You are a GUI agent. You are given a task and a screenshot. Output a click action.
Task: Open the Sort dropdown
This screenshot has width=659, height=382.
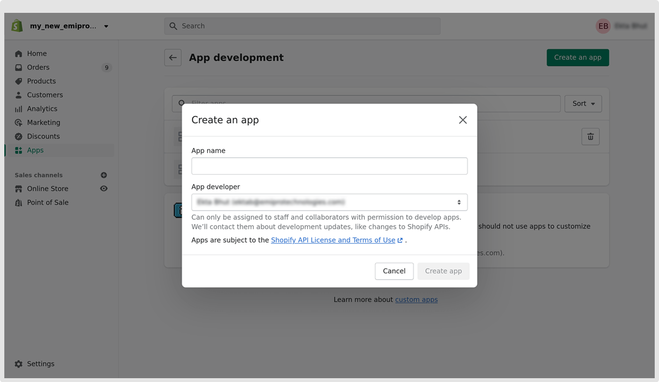583,104
